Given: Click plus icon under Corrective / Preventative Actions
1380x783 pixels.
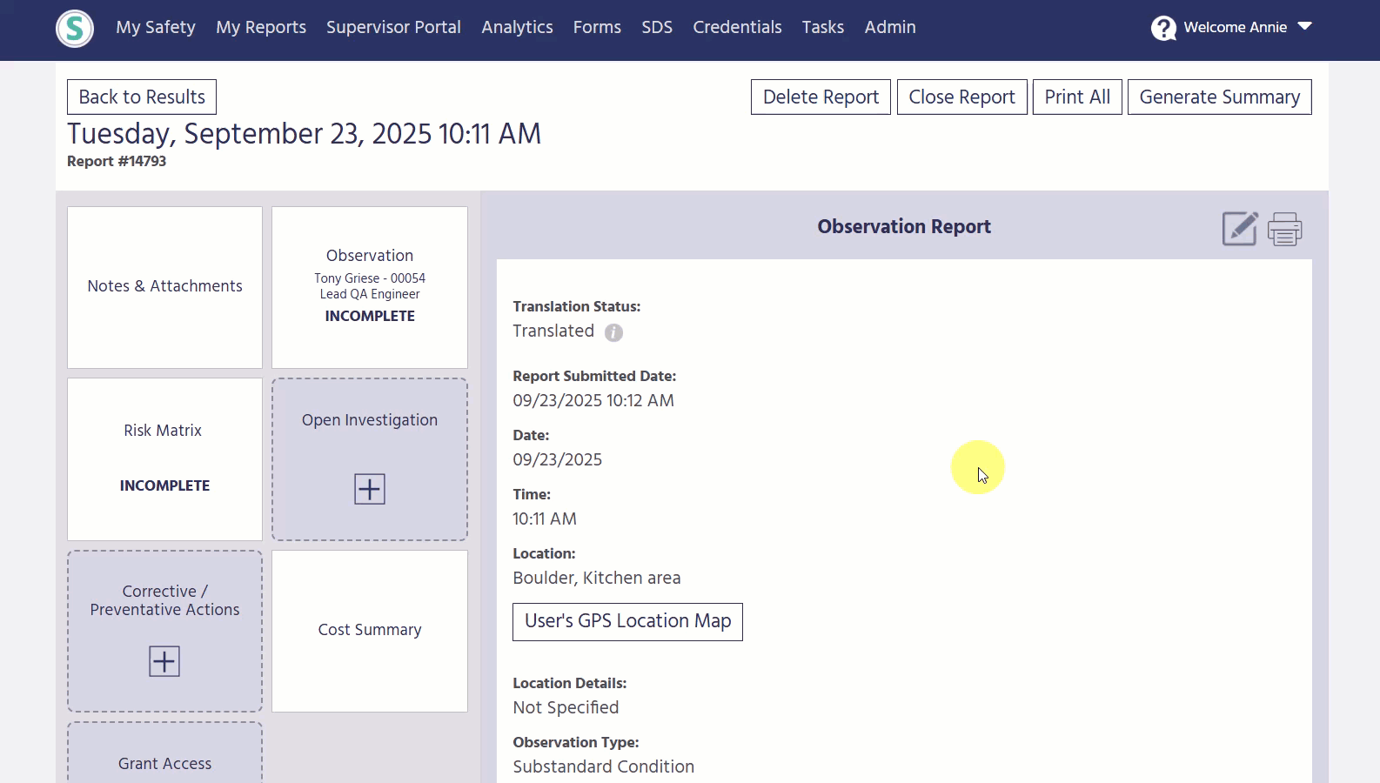Looking at the screenshot, I should pyautogui.click(x=164, y=661).
